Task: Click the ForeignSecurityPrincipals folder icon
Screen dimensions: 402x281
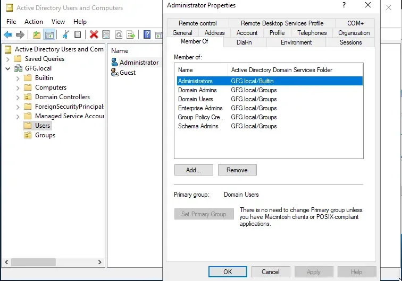Action: 28,107
